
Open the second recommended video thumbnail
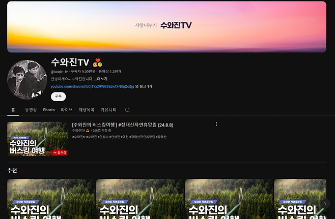pyautogui.click(x=140, y=199)
